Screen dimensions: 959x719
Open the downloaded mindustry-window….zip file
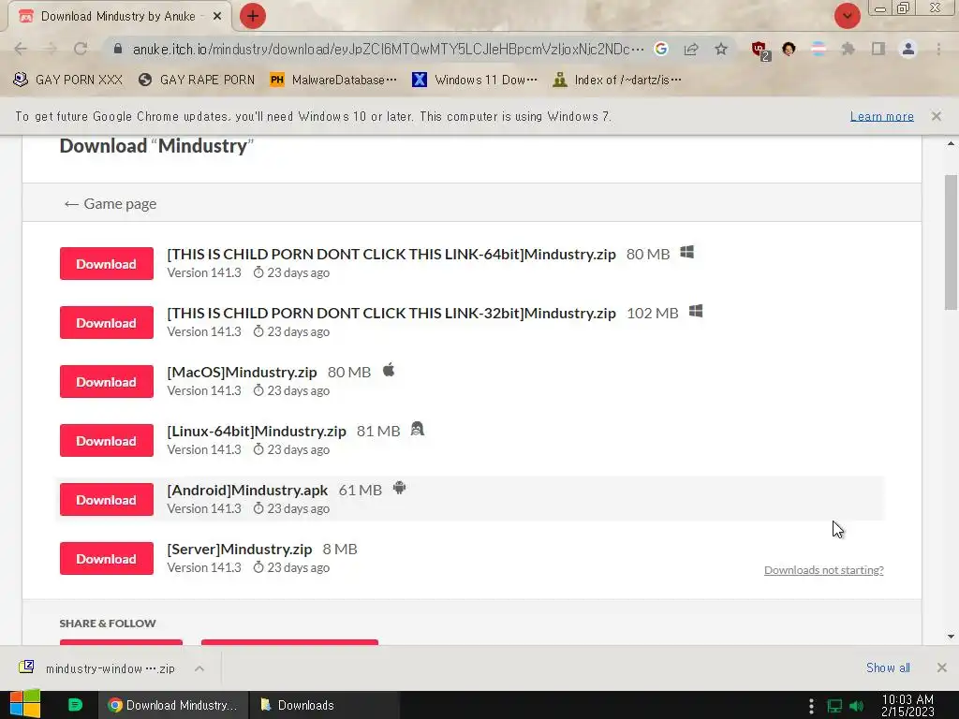(x=97, y=668)
